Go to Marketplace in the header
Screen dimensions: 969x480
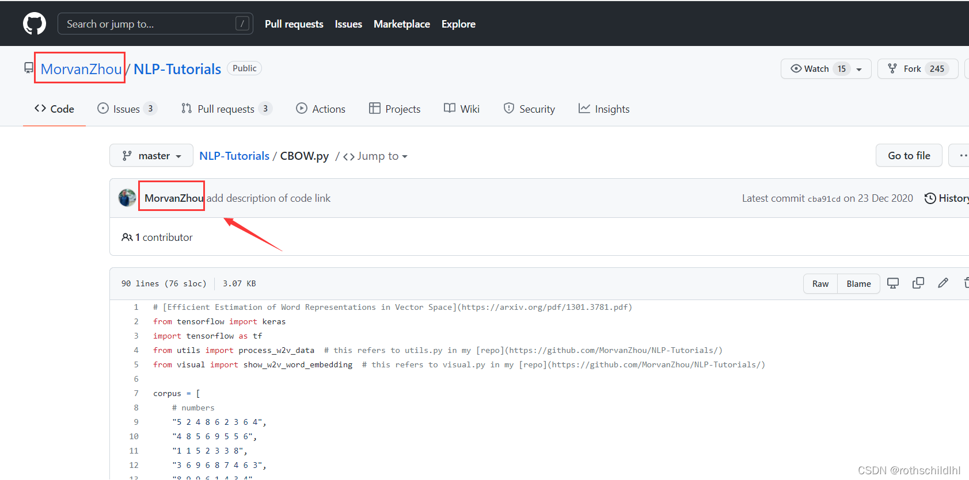[x=402, y=24]
